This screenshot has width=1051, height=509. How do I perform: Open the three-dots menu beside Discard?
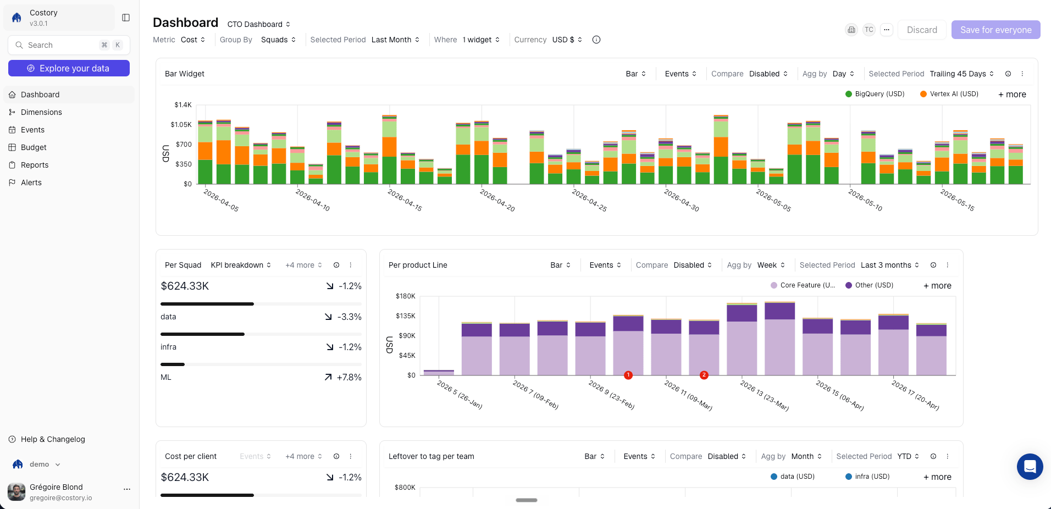coord(887,30)
